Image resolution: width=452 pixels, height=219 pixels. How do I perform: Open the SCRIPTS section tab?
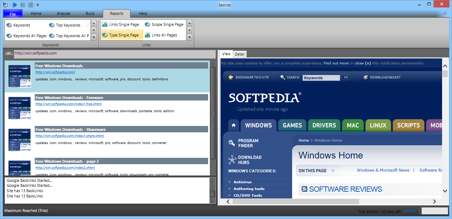(408, 125)
